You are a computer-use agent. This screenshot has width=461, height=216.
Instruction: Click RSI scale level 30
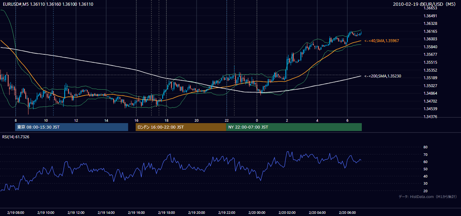coord(425,184)
